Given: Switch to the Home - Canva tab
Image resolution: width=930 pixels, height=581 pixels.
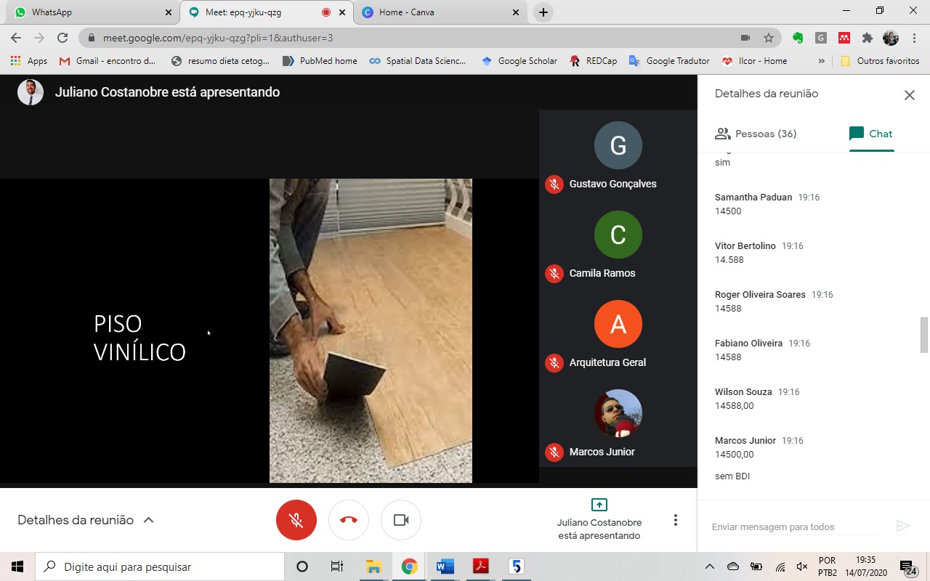Looking at the screenshot, I should click(x=440, y=12).
